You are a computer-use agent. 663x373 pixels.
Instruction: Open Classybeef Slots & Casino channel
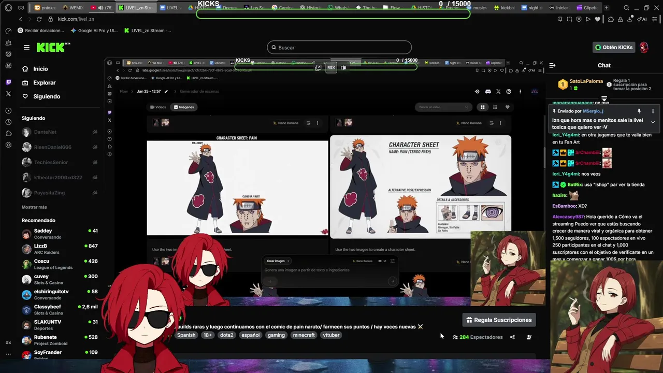(60, 310)
